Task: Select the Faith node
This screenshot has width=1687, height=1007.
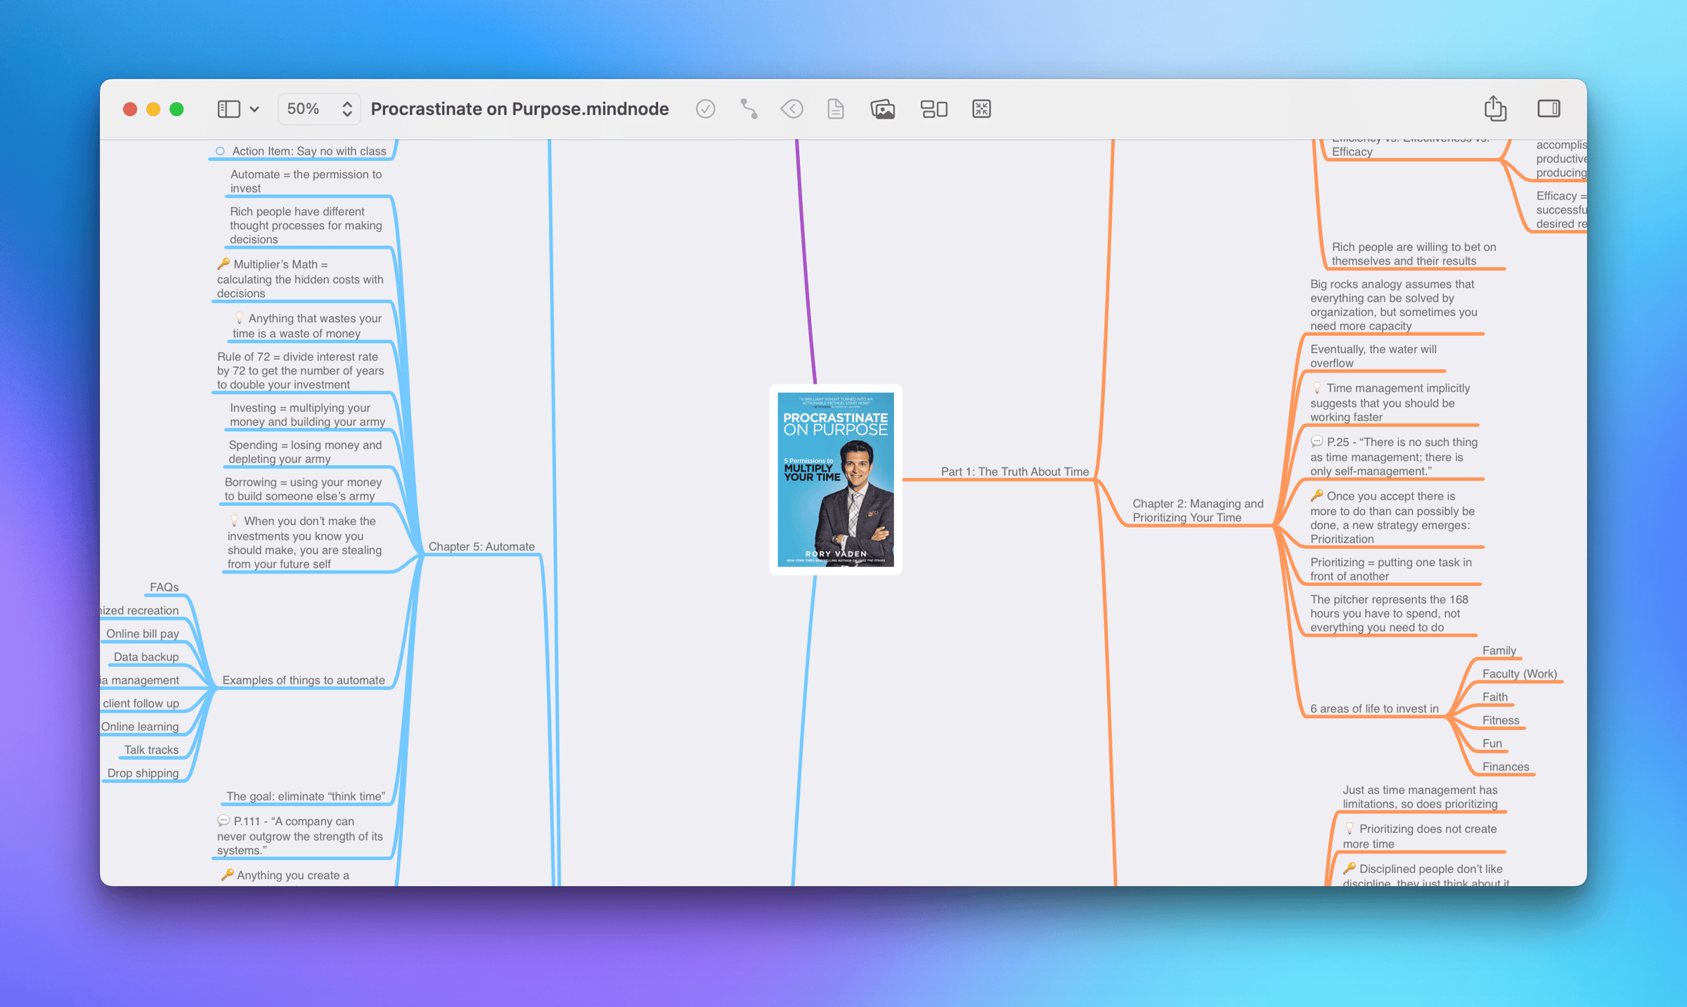Action: [x=1494, y=697]
